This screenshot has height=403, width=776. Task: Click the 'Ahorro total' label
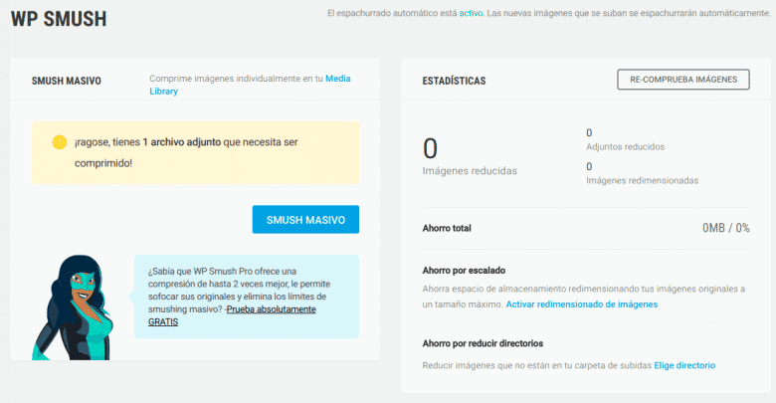point(447,228)
